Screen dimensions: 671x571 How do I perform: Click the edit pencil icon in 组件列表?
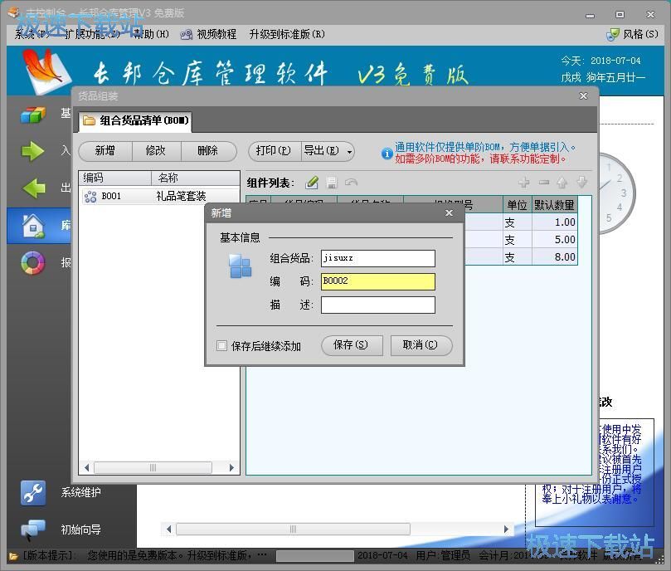[x=312, y=183]
